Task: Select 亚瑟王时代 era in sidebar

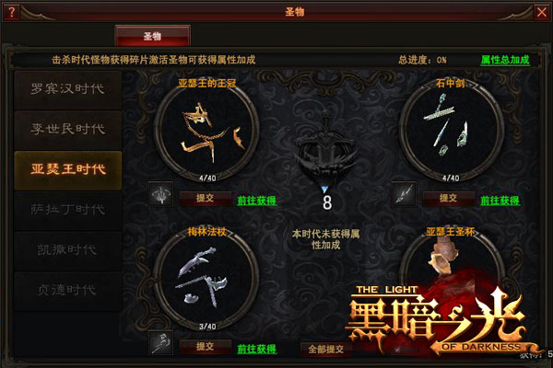Action: pos(67,170)
